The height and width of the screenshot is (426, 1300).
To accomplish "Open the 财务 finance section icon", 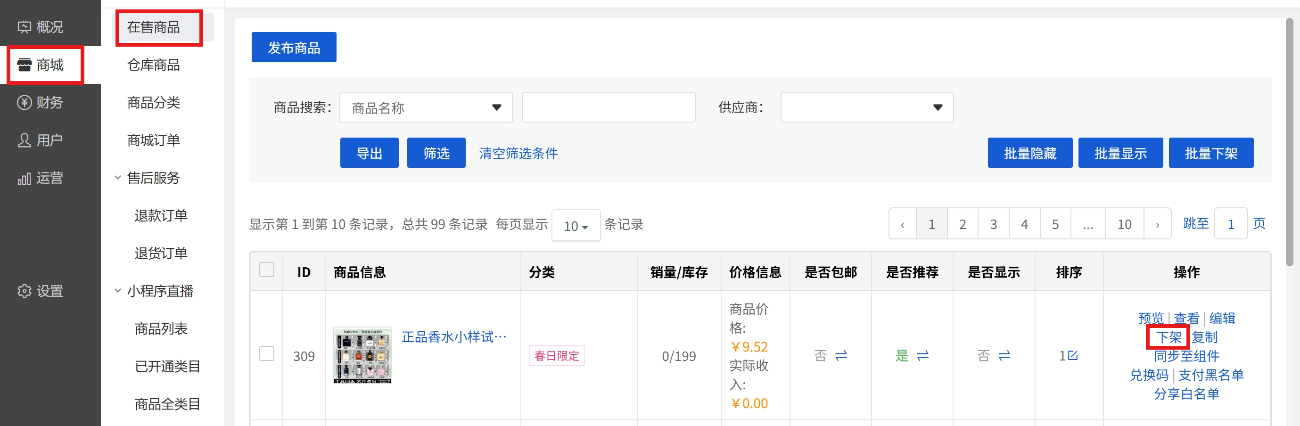I will [24, 102].
